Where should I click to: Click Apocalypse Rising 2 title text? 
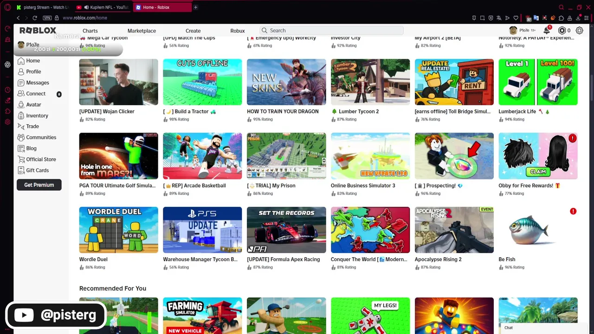(438, 259)
